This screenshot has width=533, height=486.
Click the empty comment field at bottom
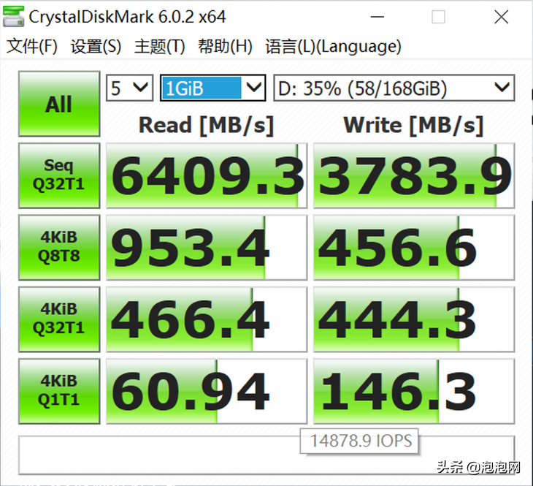coord(266,455)
